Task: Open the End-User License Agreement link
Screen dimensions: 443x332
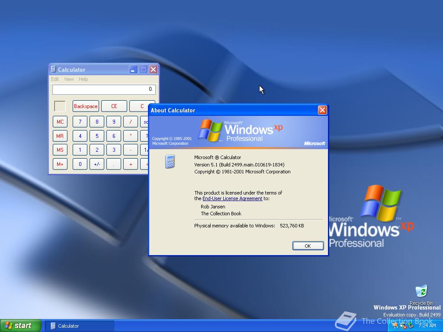Action: tap(232, 198)
